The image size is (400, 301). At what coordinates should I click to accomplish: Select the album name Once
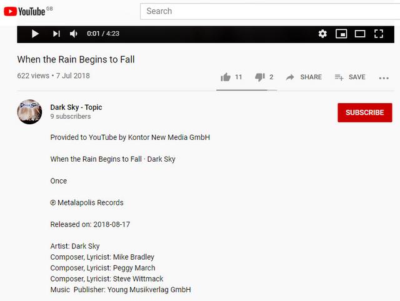[58, 181]
